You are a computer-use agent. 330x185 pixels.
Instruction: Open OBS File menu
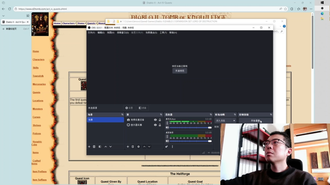(x=91, y=33)
